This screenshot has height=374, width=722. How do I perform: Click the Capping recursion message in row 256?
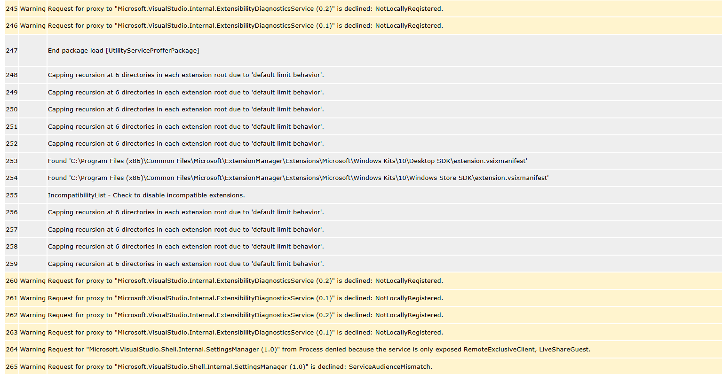186,212
